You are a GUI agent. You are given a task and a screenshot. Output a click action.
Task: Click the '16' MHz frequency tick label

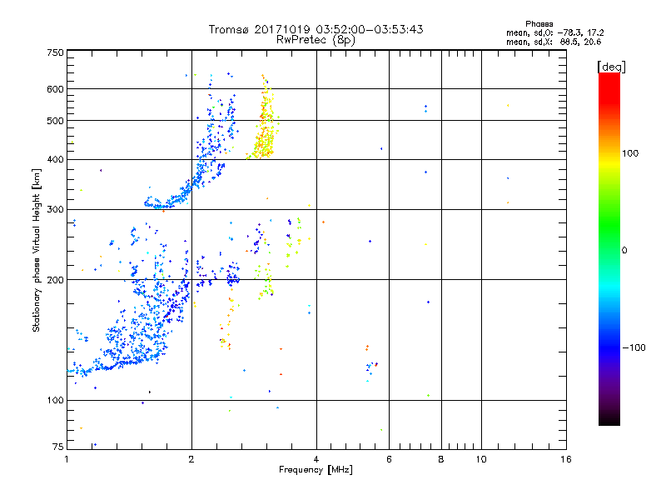pyautogui.click(x=566, y=459)
